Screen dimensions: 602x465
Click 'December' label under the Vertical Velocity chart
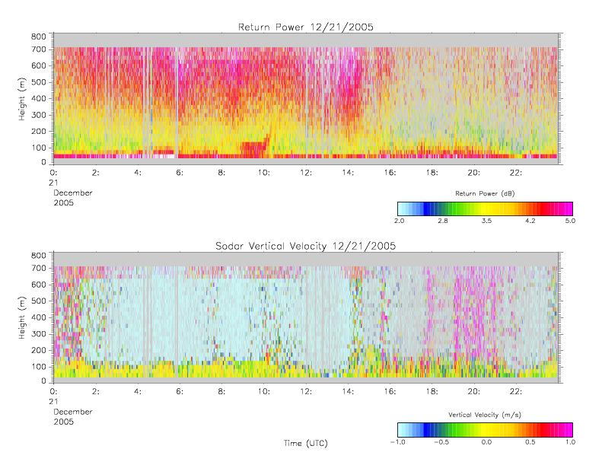point(73,412)
